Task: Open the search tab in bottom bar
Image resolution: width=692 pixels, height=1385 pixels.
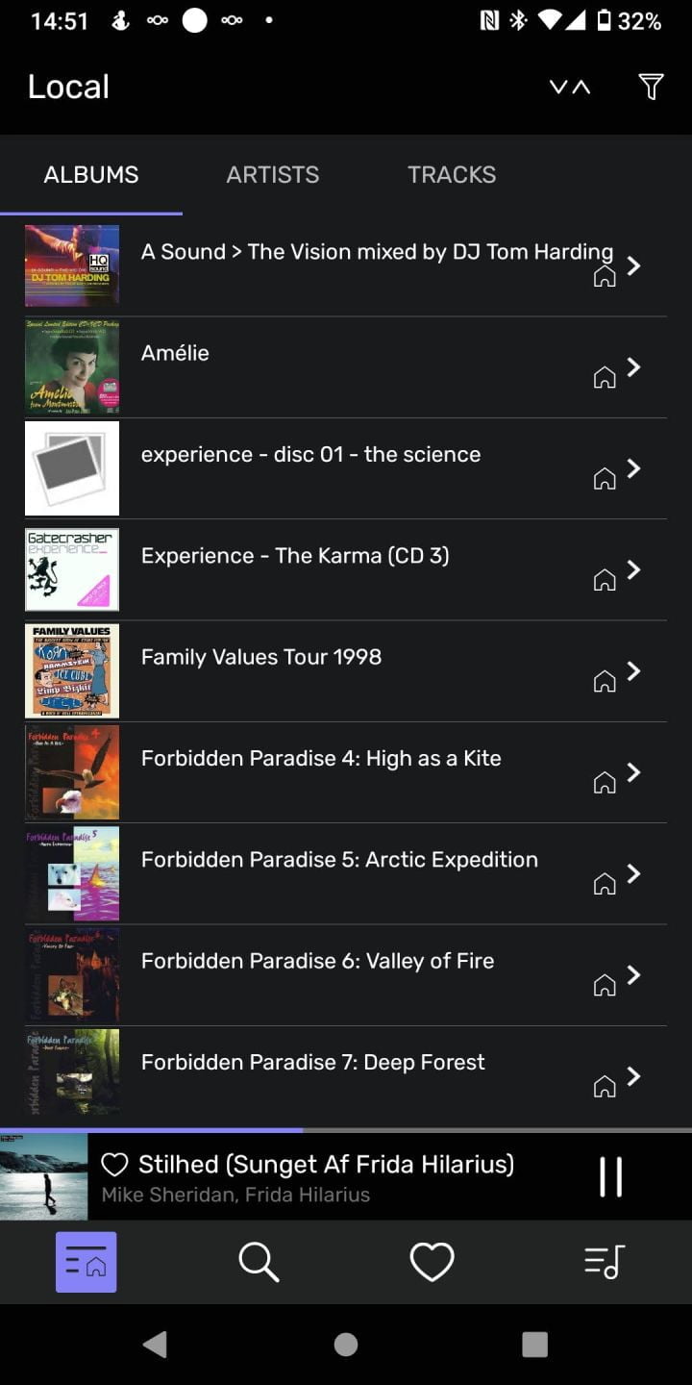Action: pos(259,1261)
